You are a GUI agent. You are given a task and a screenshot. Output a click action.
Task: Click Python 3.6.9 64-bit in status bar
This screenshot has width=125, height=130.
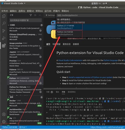(10, 127)
